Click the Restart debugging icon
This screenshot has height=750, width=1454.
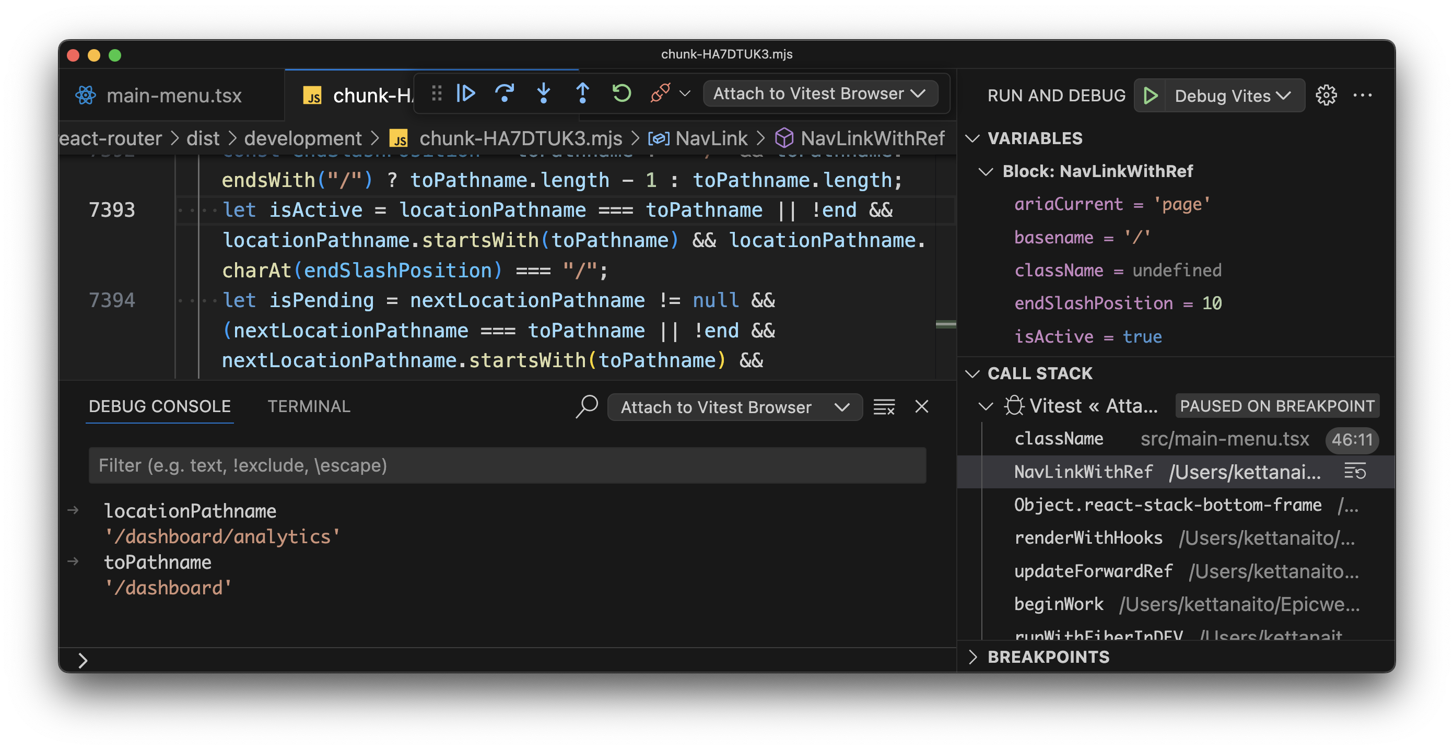(x=622, y=93)
